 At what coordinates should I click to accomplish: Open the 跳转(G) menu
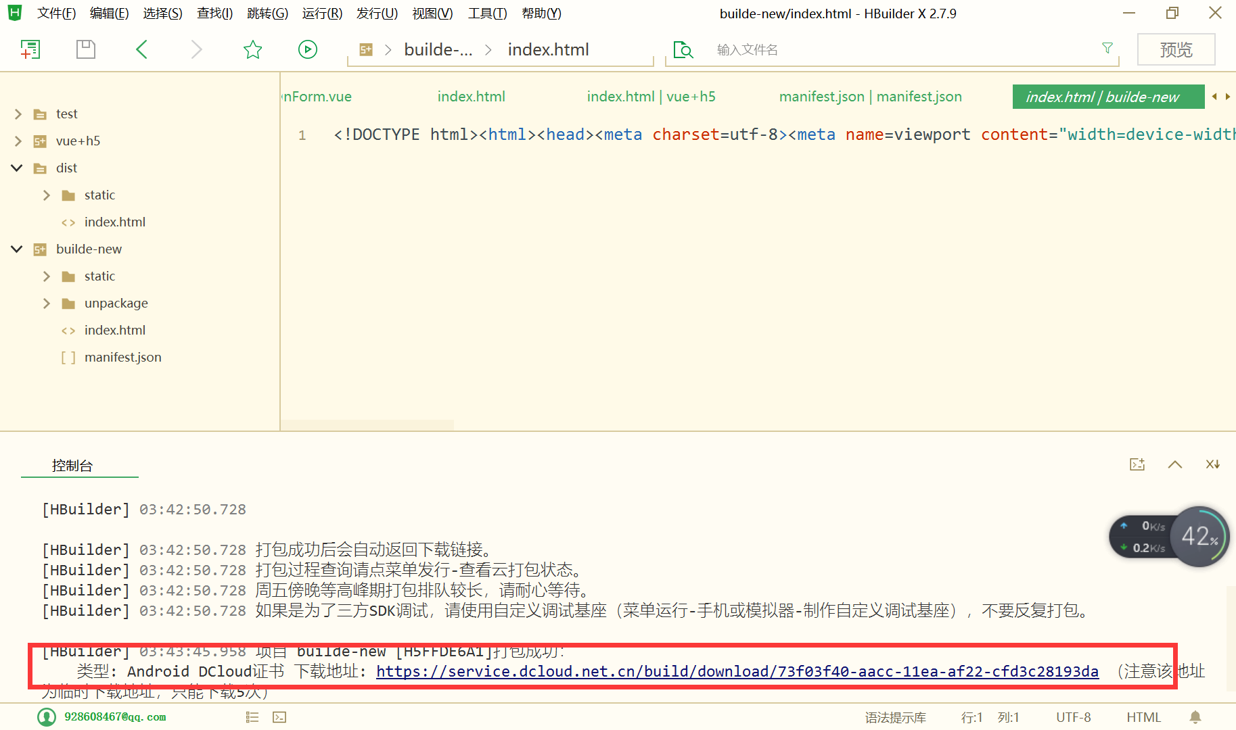268,14
